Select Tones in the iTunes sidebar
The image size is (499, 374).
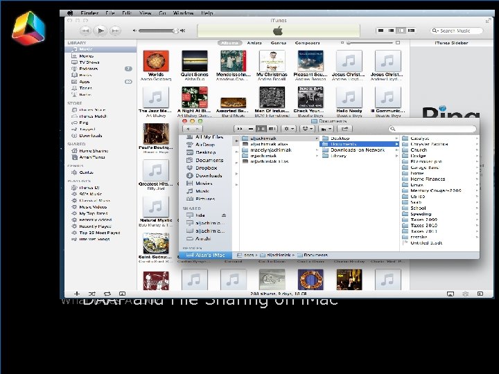(100, 88)
